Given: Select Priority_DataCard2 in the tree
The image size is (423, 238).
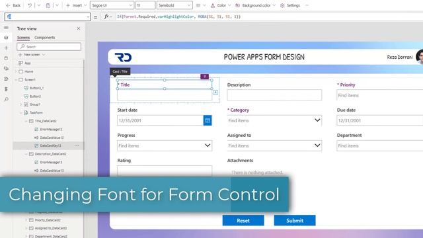Looking at the screenshot, I should point(48,220).
